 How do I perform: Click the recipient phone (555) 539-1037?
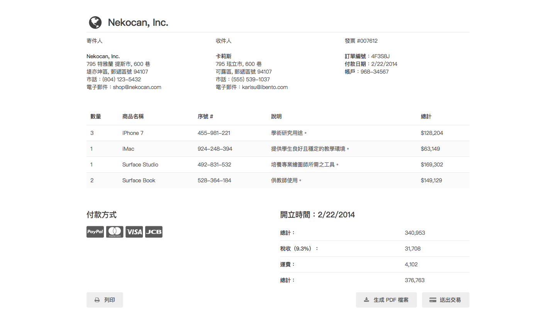[251, 79]
